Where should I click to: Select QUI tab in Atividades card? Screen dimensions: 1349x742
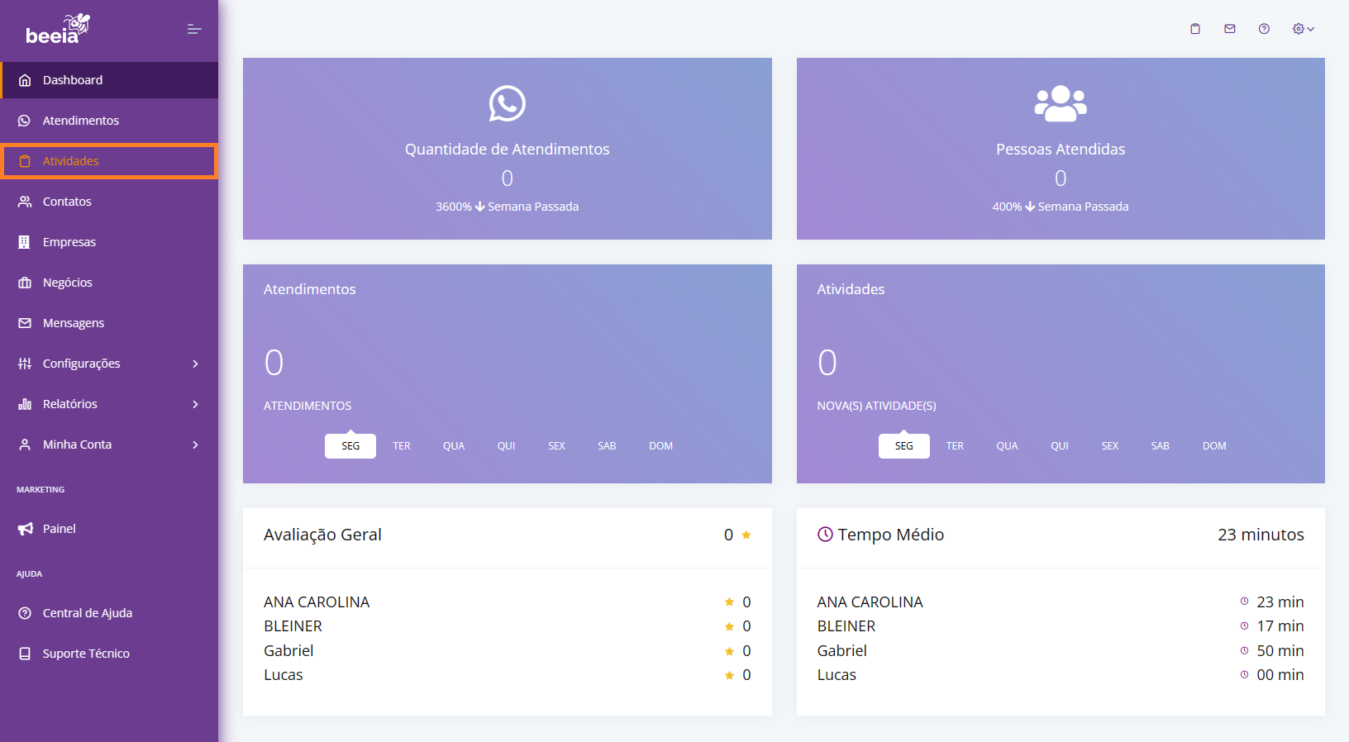[x=1060, y=446]
